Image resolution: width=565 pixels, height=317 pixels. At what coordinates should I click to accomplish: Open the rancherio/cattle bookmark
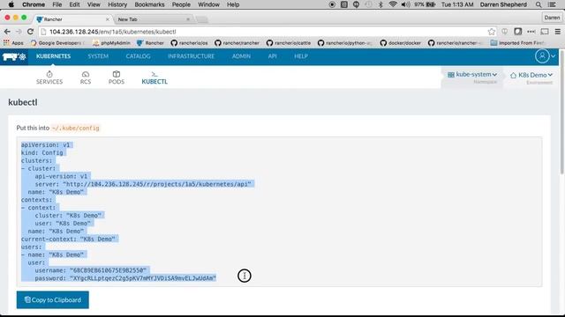(289, 43)
